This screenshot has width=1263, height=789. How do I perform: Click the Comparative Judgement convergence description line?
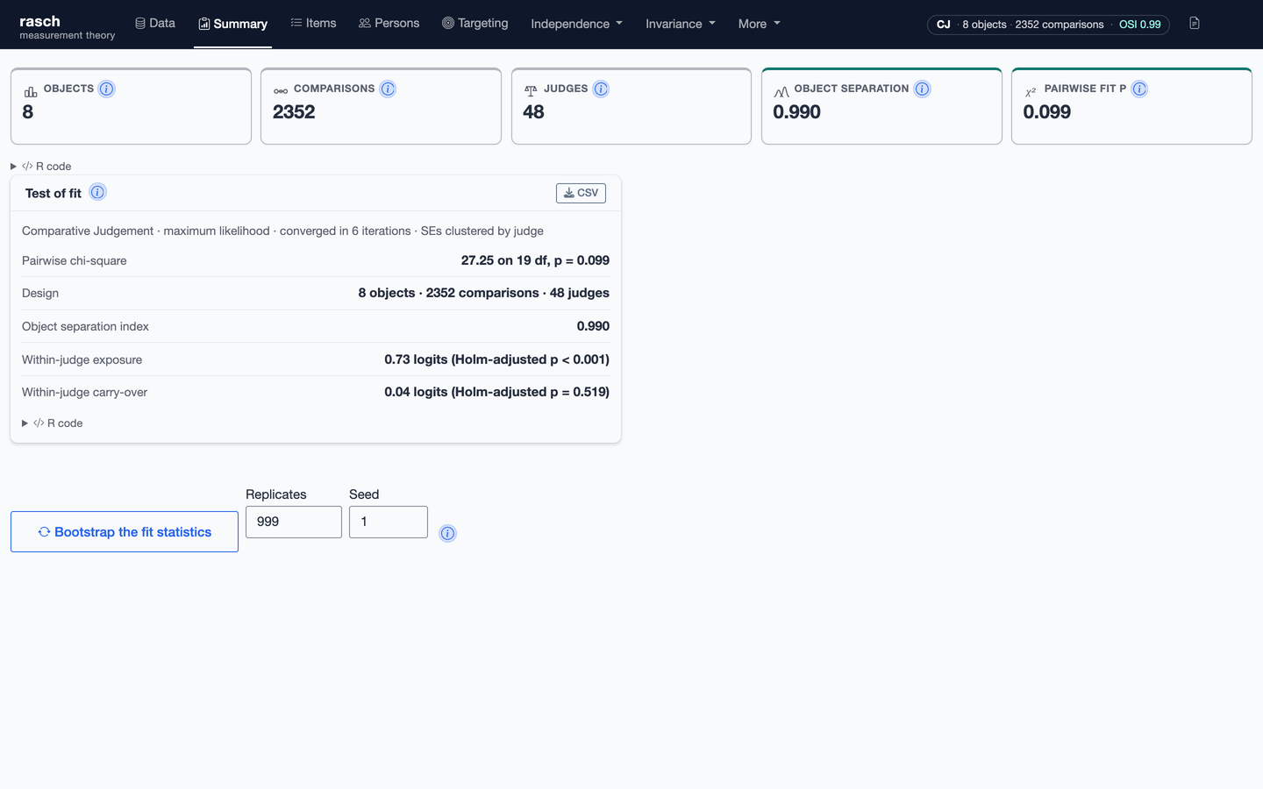tap(282, 231)
